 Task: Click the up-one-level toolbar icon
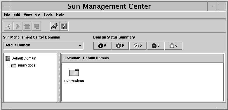(x=36, y=26)
